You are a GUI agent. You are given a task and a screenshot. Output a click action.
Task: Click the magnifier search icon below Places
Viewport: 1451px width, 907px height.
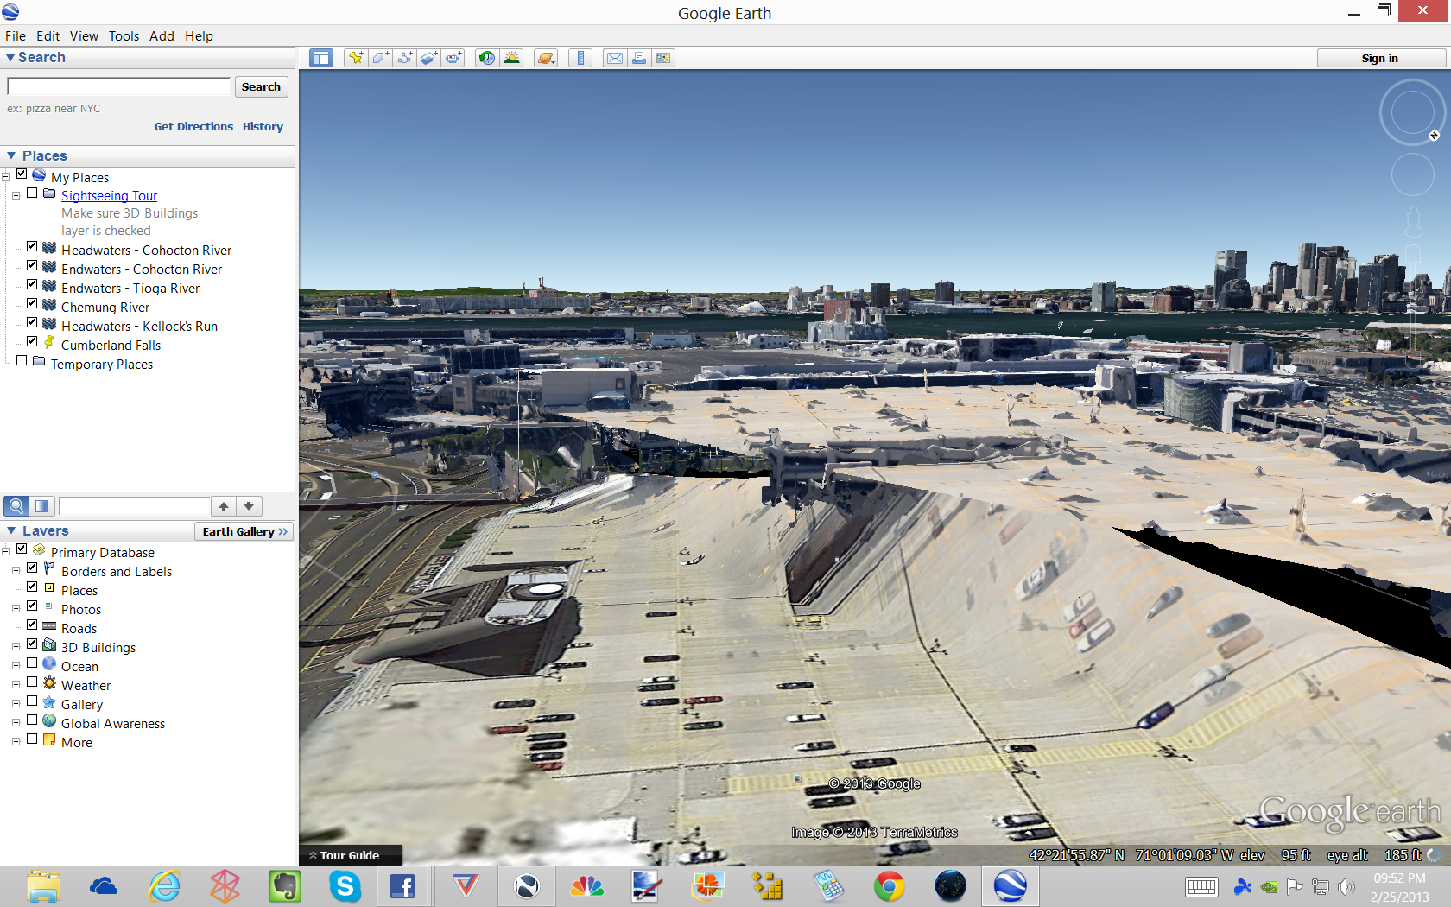tap(16, 506)
